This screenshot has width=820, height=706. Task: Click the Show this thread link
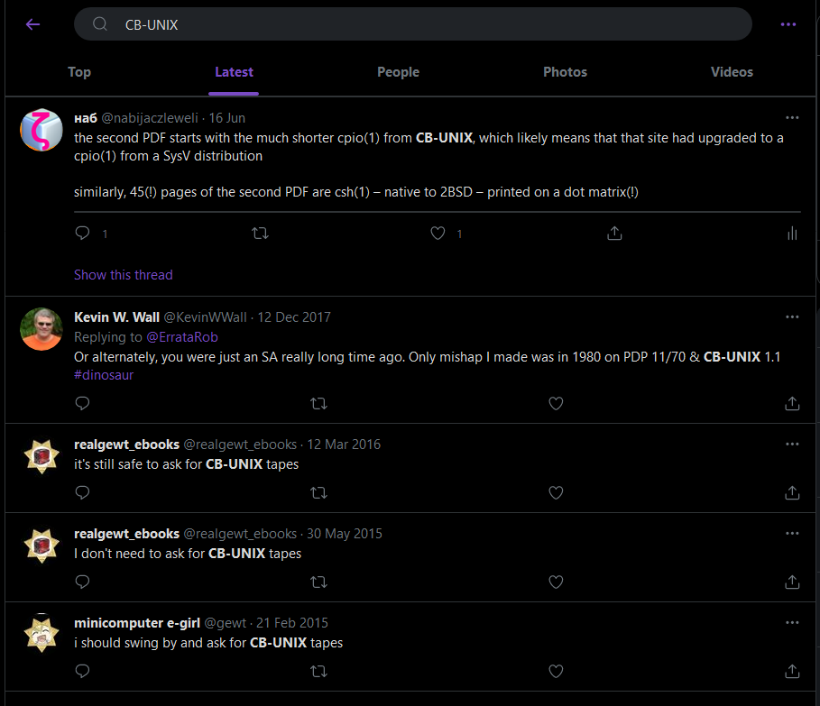[123, 275]
